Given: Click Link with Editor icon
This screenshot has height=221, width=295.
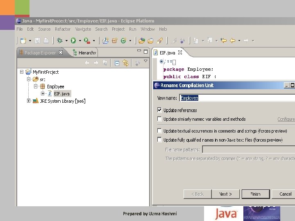Looking at the screenshot, I should click(125, 63).
